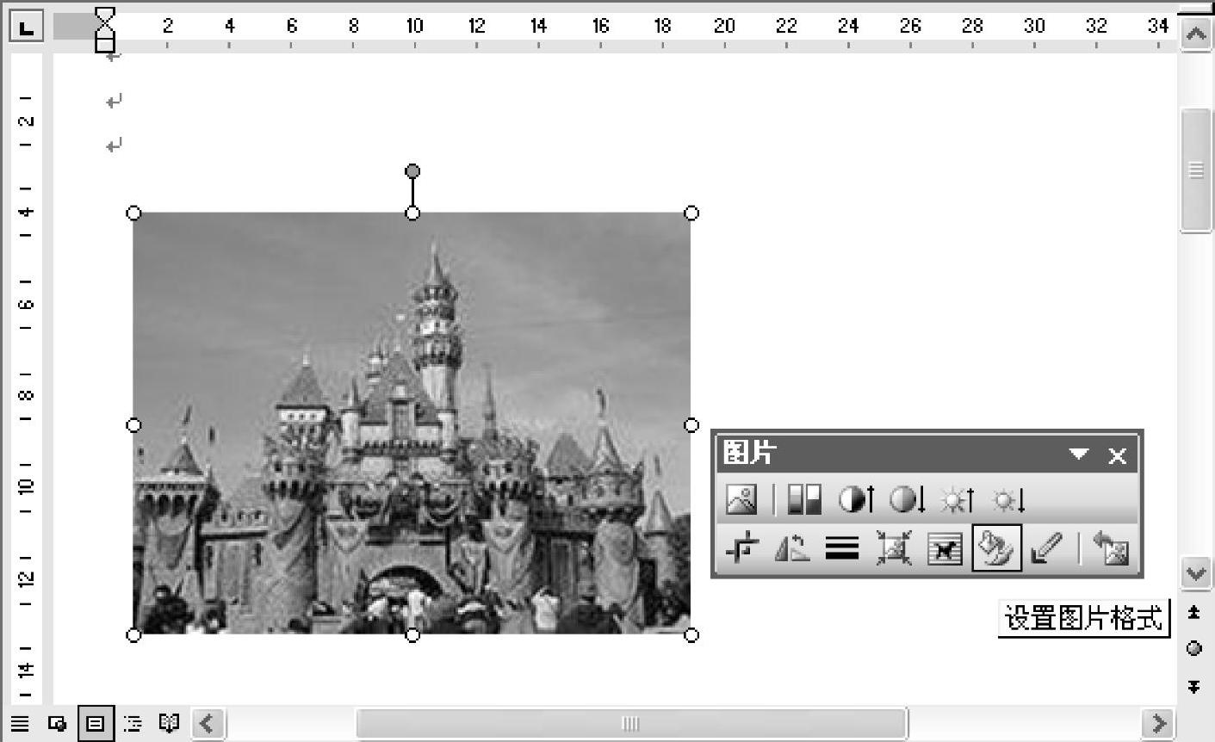
Task: Rotate picture left 90 degrees
Action: (x=791, y=548)
